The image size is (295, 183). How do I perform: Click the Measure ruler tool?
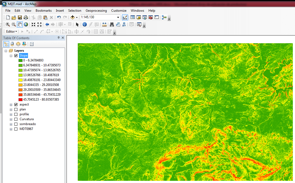coord(104,24)
